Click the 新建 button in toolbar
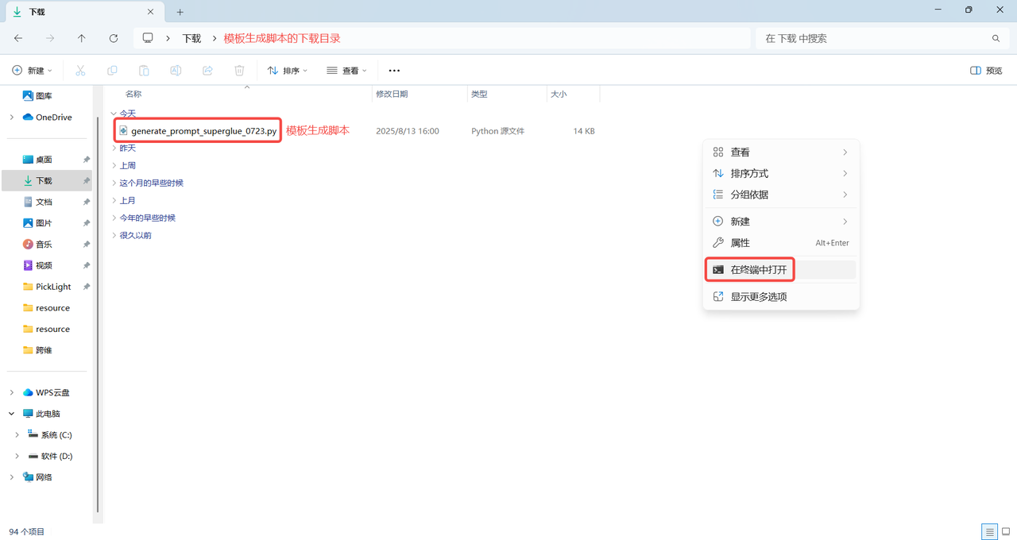 coord(32,71)
